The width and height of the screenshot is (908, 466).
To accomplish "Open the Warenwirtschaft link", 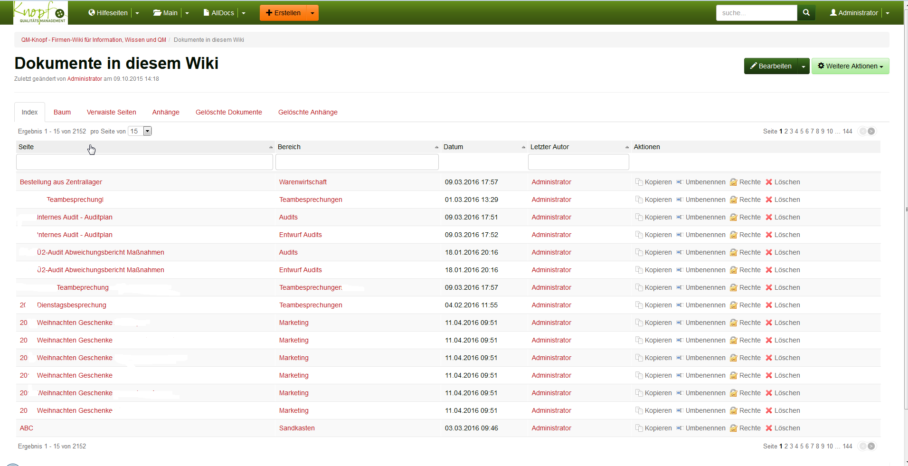I will (x=303, y=182).
